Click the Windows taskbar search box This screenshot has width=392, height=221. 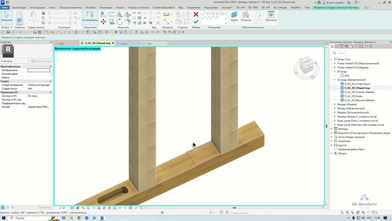tap(32, 218)
